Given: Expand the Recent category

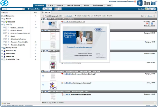Looking at the screenshot, I should point(2,19).
